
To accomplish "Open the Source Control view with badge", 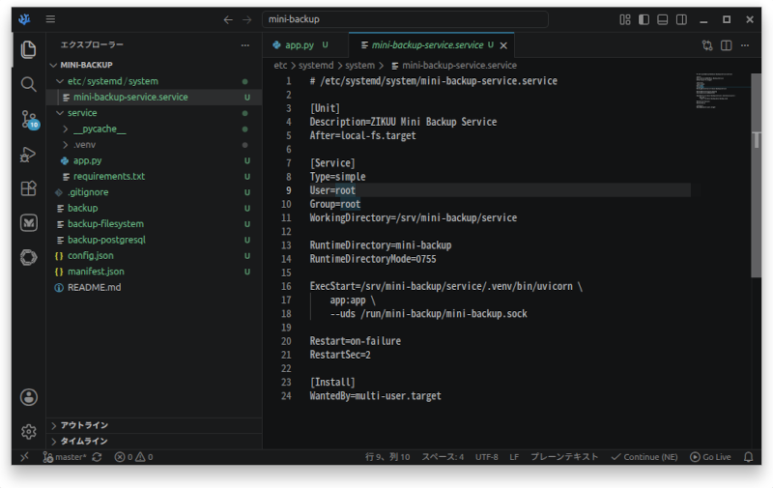I will point(28,119).
